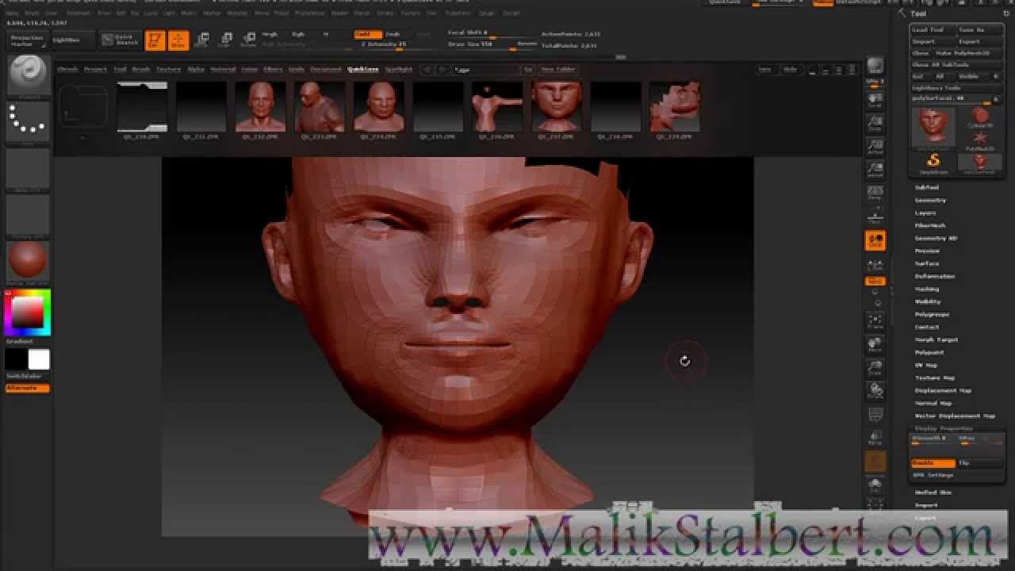The height and width of the screenshot is (571, 1015).
Task: Toggle the Rgb channel button
Action: (x=298, y=34)
